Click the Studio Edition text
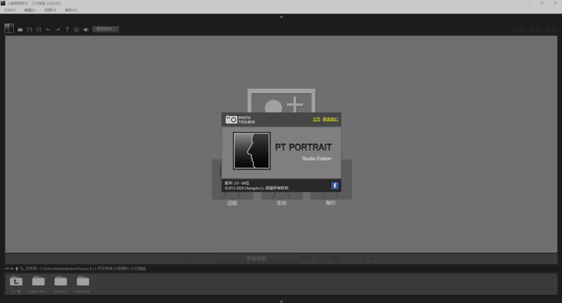 coord(317,158)
